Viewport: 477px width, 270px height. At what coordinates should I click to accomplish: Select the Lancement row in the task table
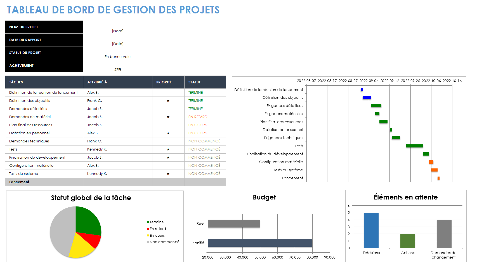click(x=19, y=182)
